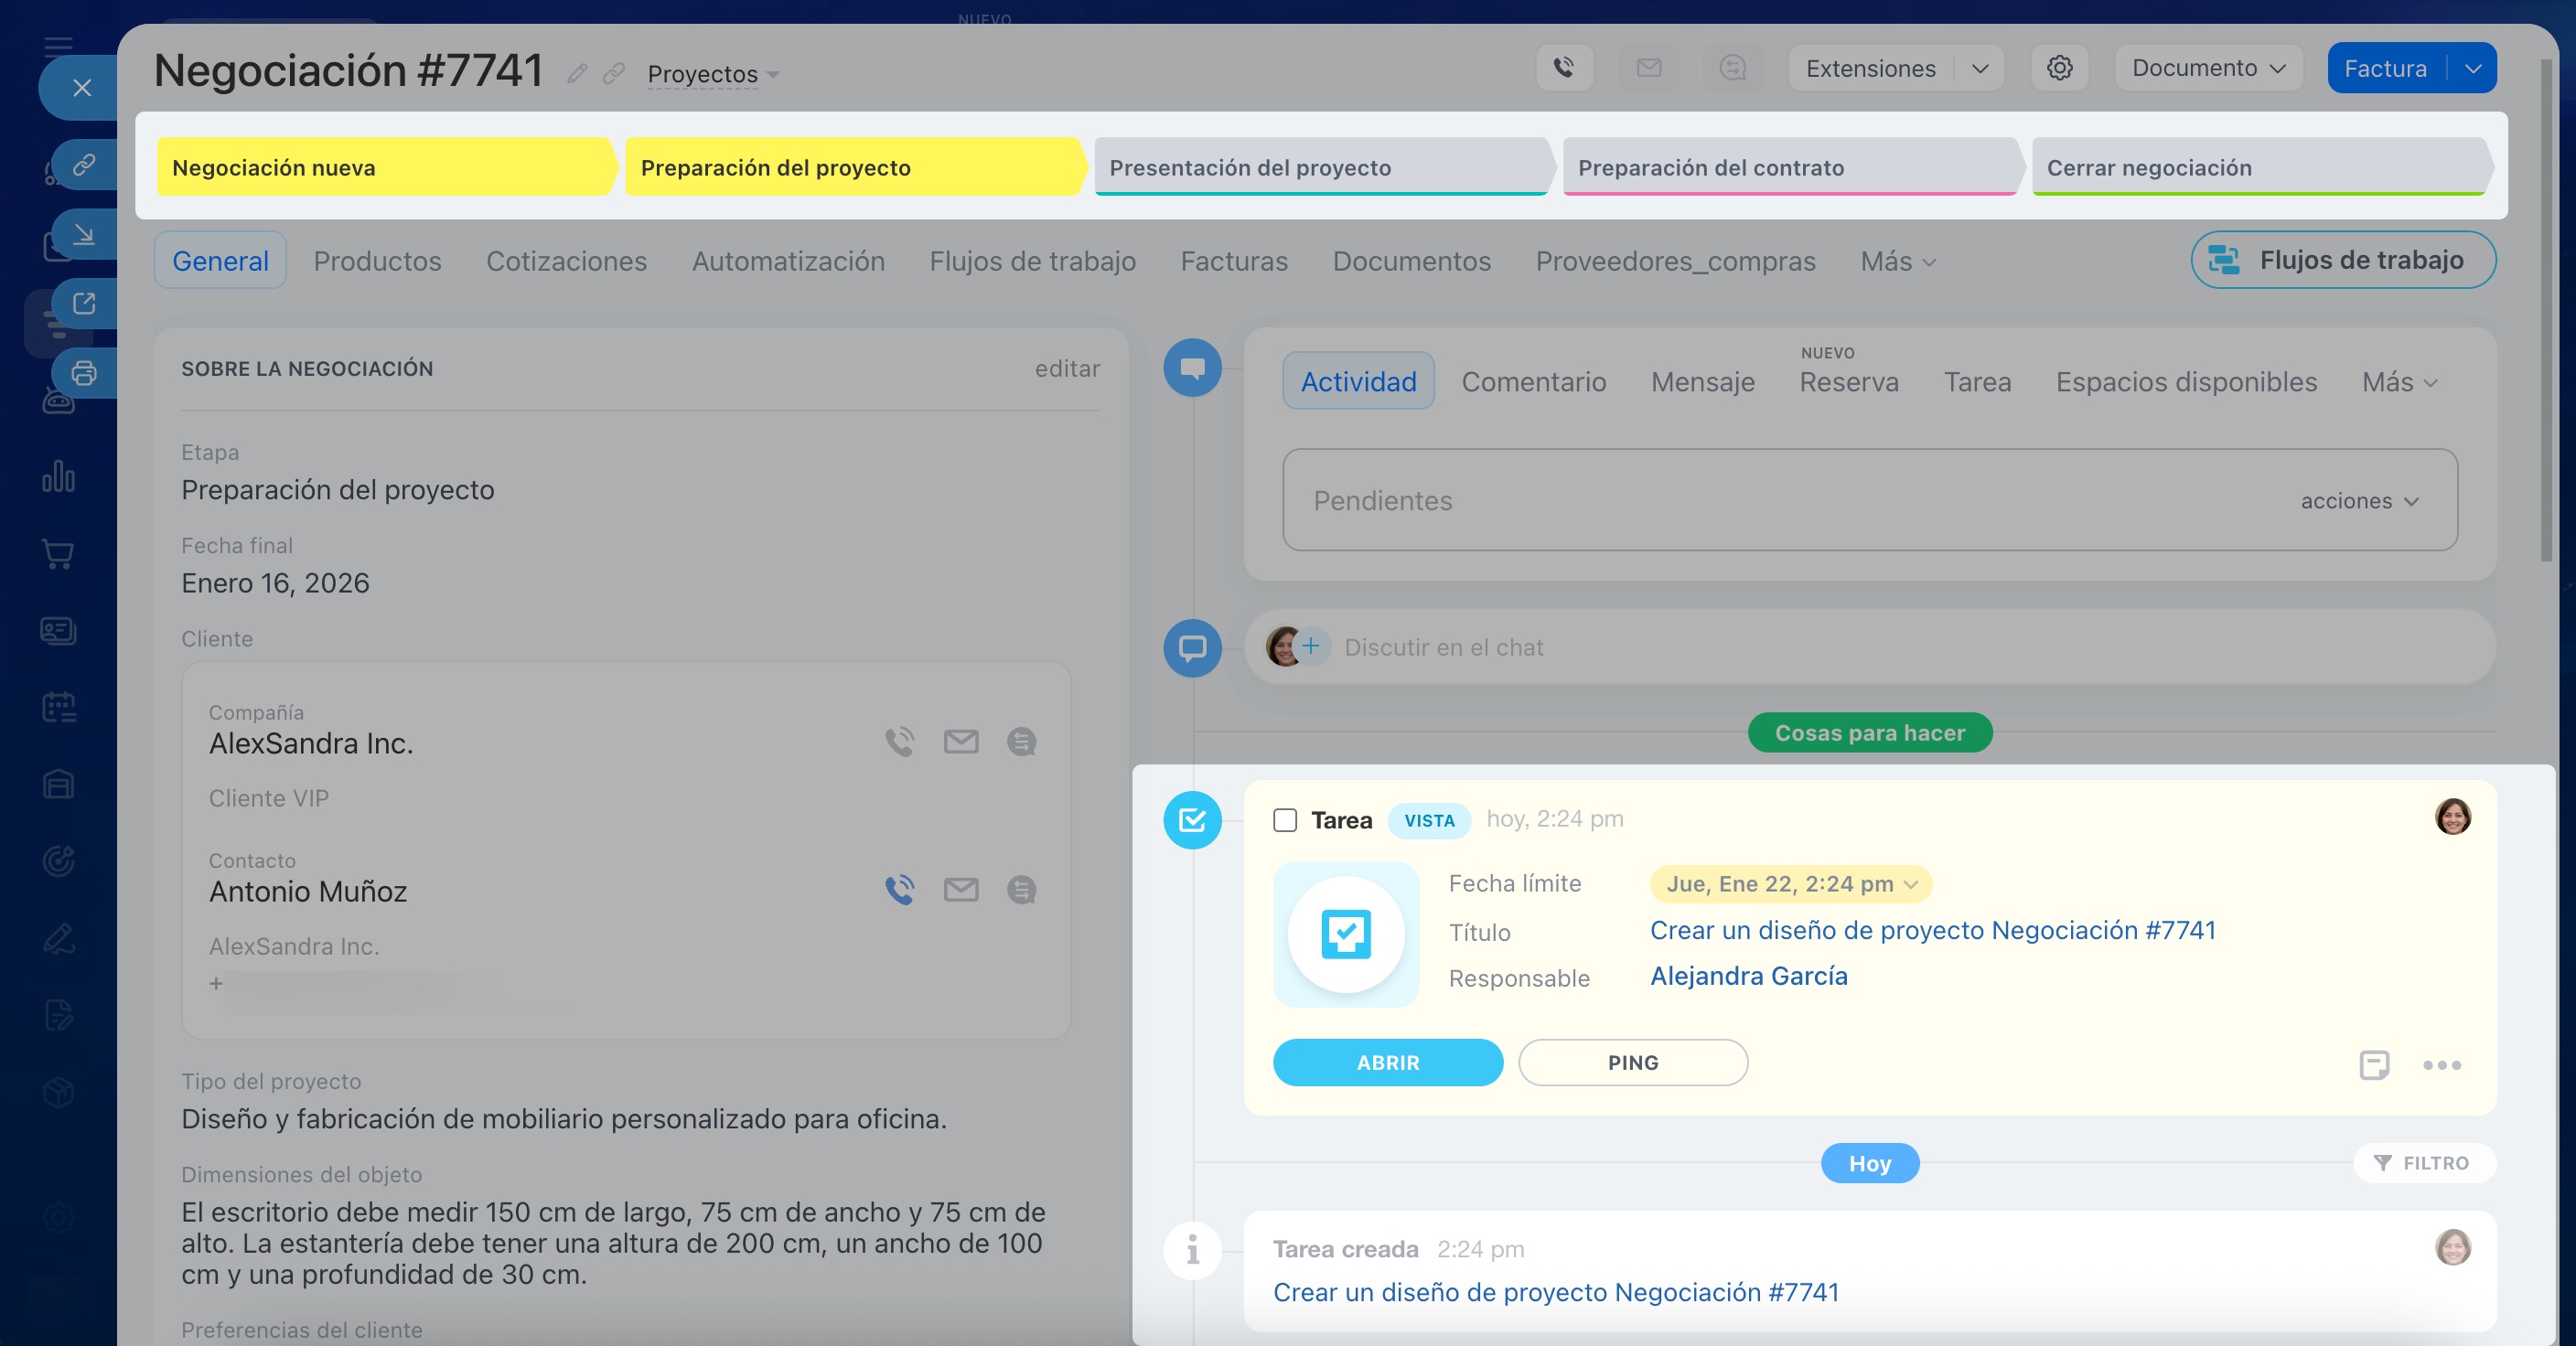Open the acciones dropdown in Pendientes
The height and width of the screenshot is (1346, 2576).
(2358, 500)
